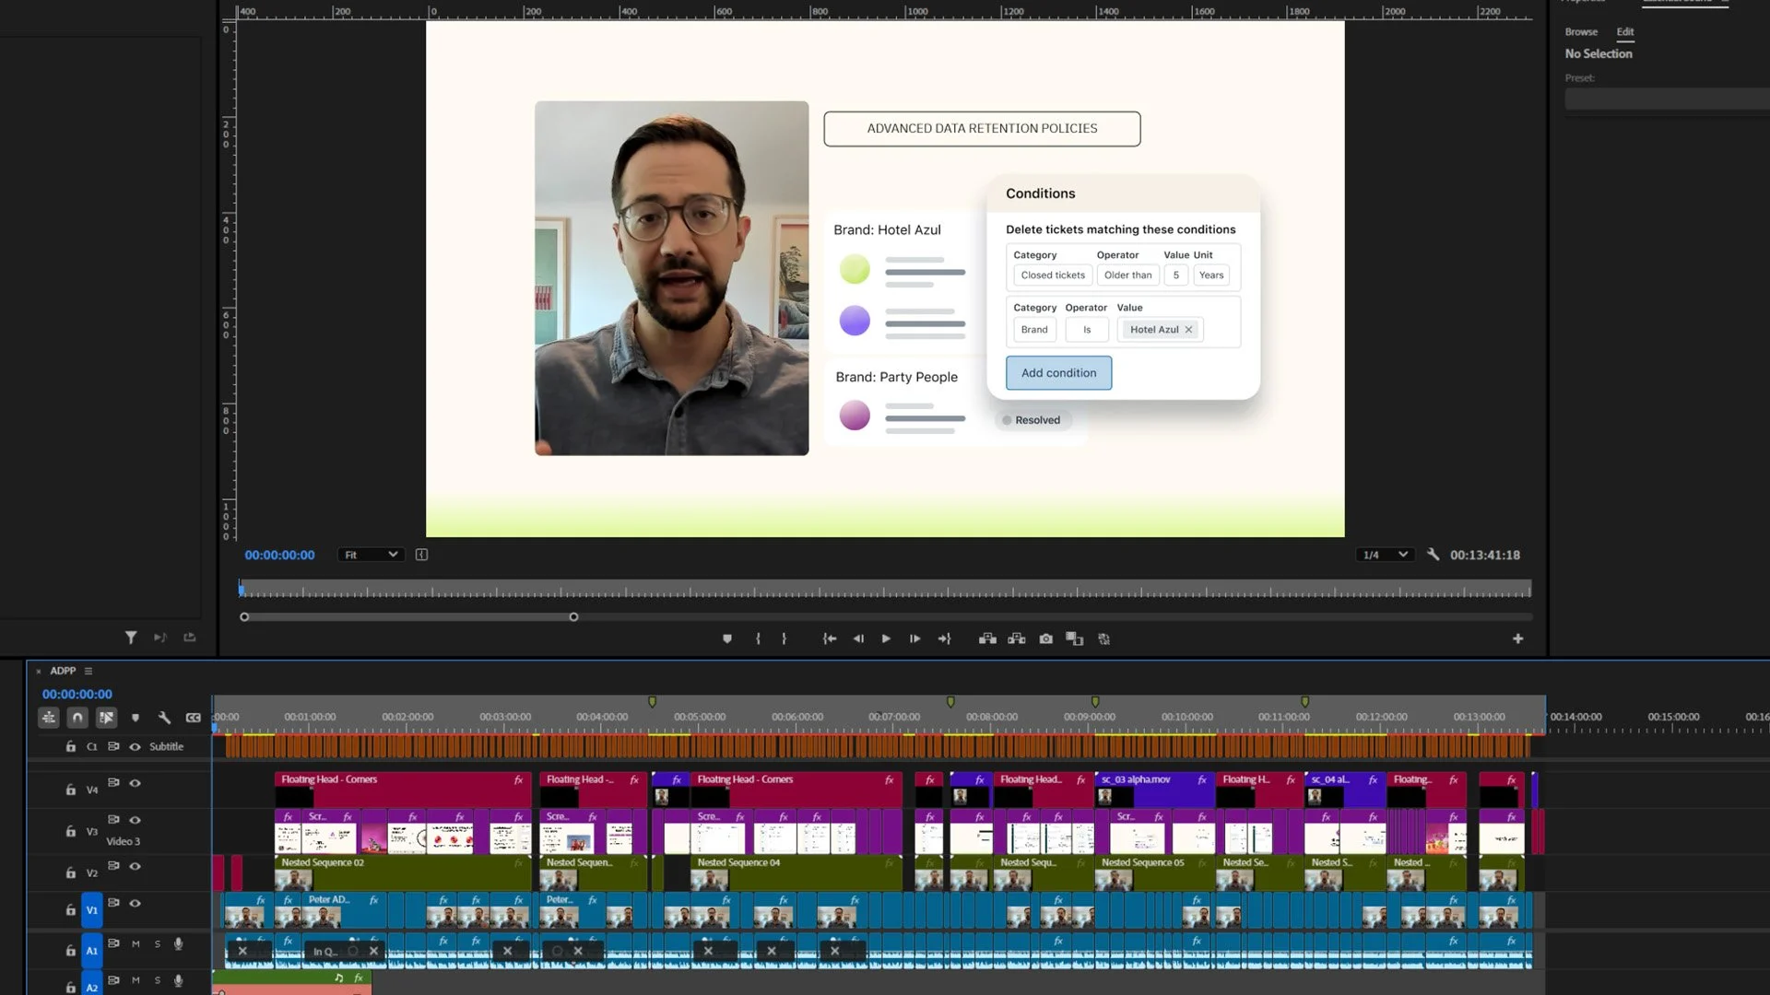This screenshot has width=1770, height=995.
Task: Open timeline display settings wrench
Action: pos(164,718)
